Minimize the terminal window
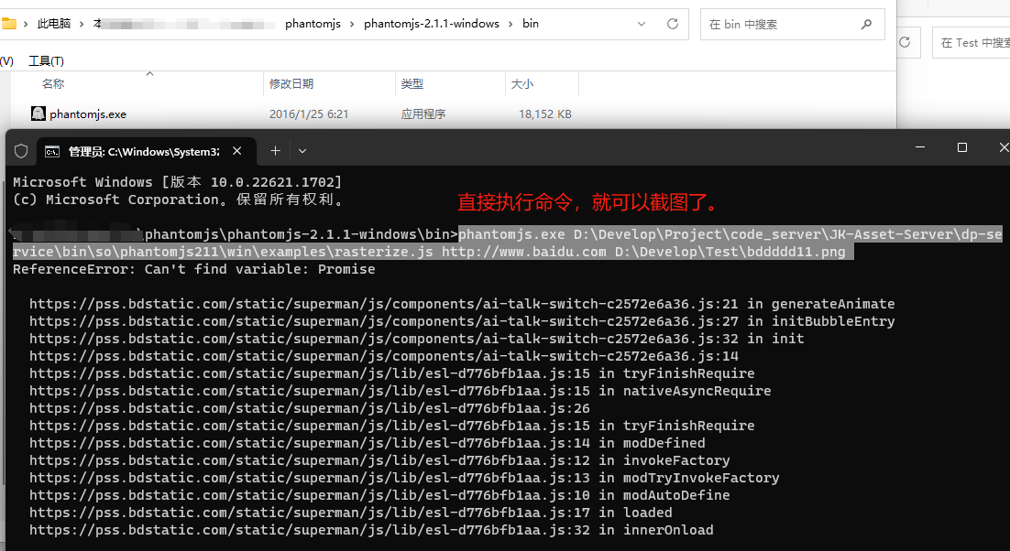1010x551 pixels. point(920,147)
